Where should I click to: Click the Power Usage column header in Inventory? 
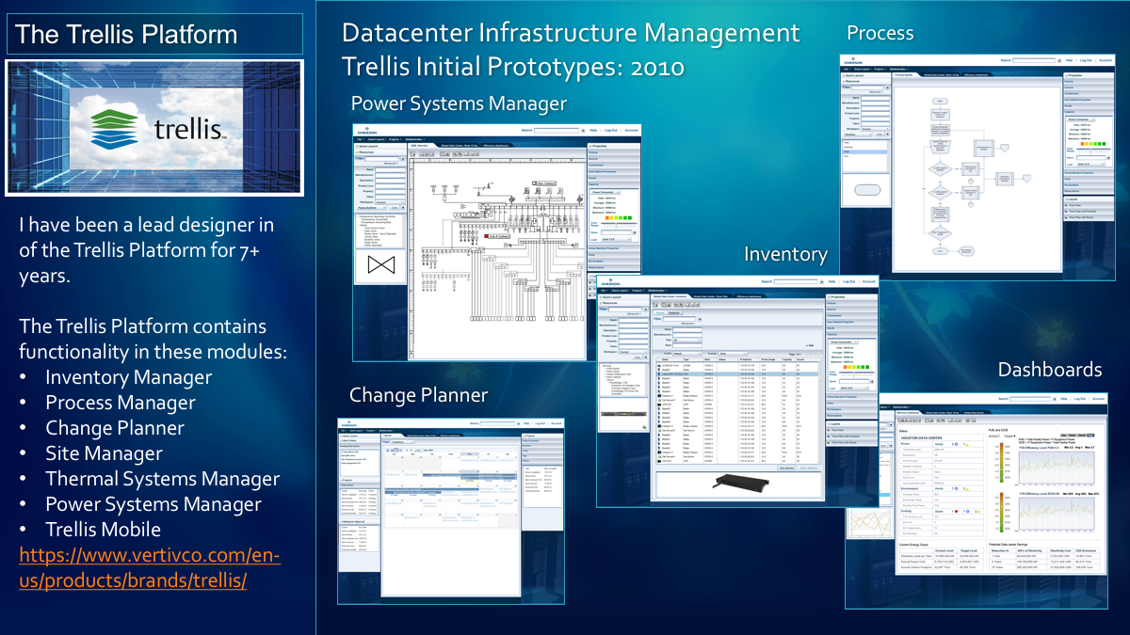click(x=768, y=359)
